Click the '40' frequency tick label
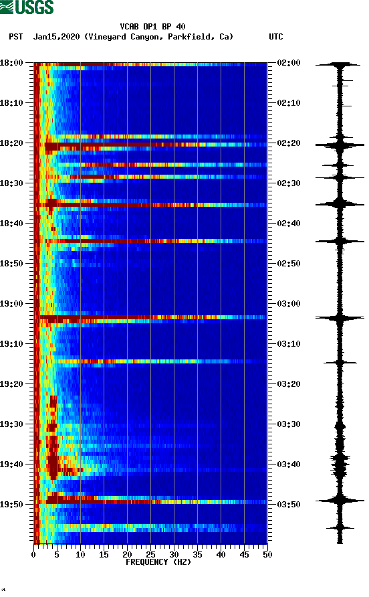This screenshot has height=597, width=369. click(221, 555)
